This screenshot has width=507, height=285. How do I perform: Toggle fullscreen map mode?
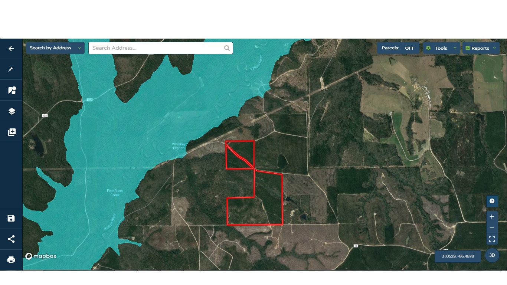click(492, 239)
